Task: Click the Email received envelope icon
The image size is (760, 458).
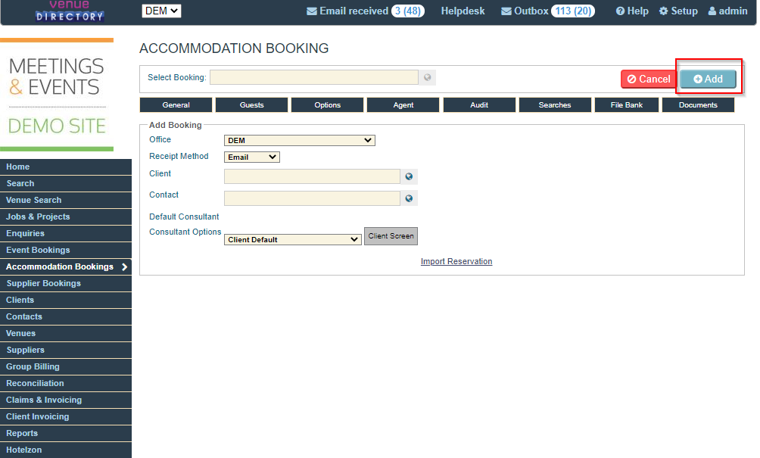Action: tap(312, 11)
